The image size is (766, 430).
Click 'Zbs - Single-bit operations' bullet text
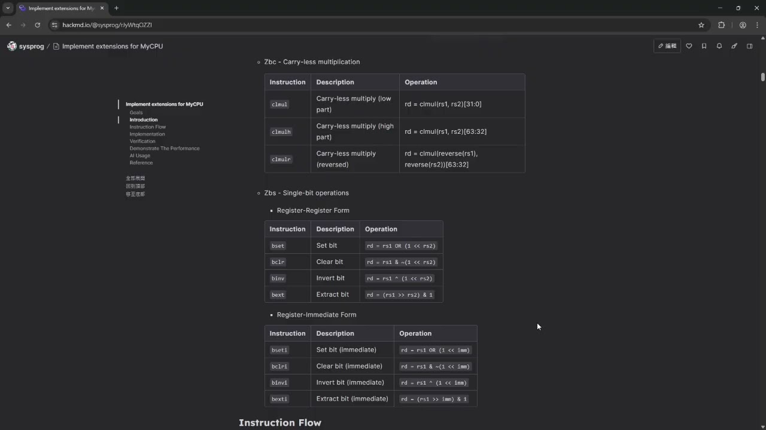(x=306, y=193)
